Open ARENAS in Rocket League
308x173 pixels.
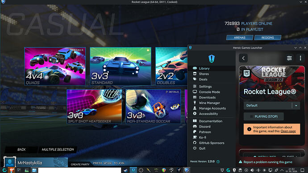point(240,37)
